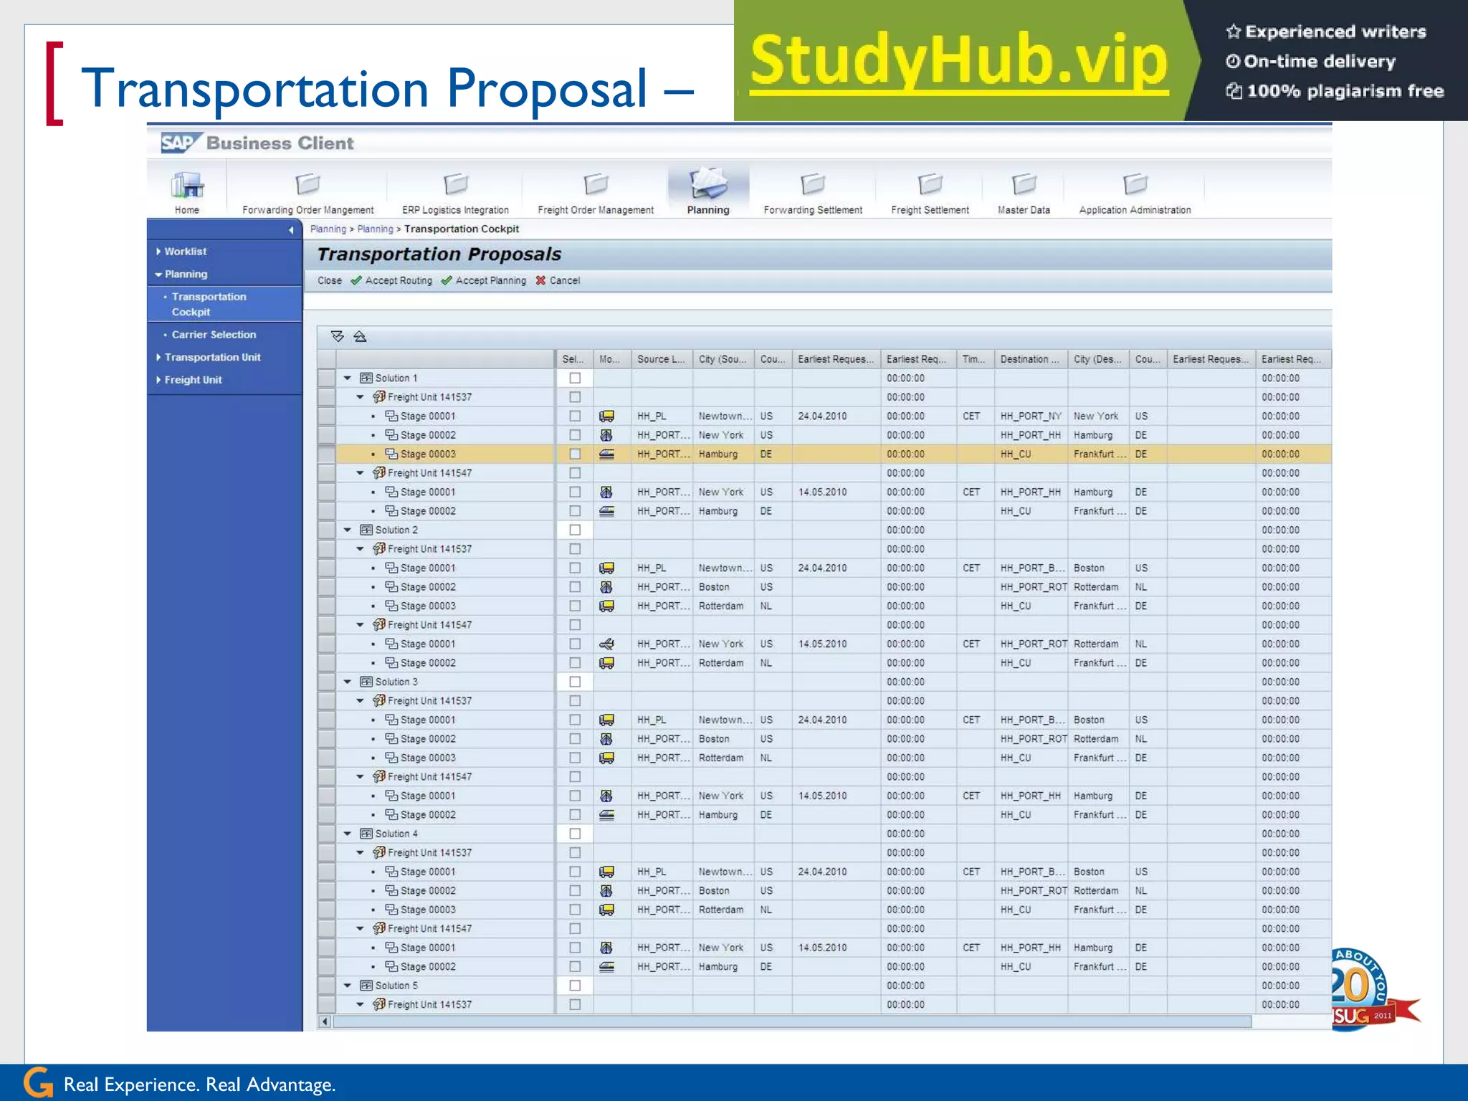The width and height of the screenshot is (1468, 1101).
Task: Click the collapse all nodes icon above table
Action: click(x=360, y=336)
